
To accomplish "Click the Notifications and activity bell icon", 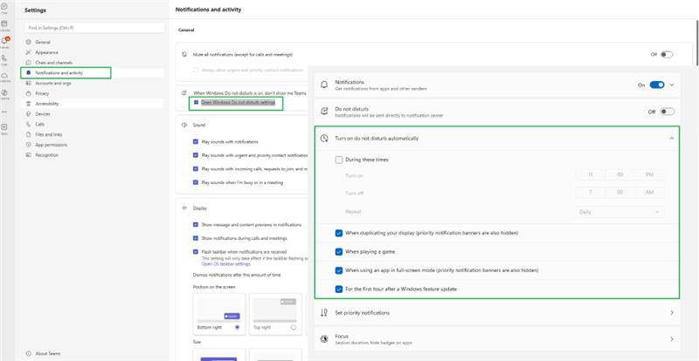I will click(29, 73).
